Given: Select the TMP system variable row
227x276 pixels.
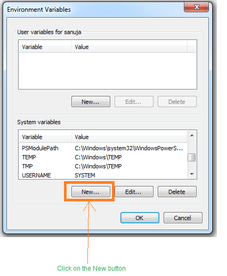Looking at the screenshot, I should 103,166.
